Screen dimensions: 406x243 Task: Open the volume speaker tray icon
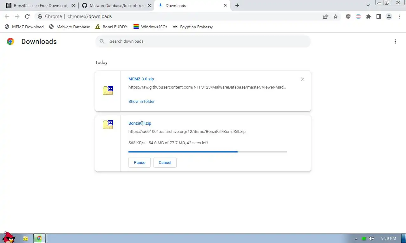point(371,239)
